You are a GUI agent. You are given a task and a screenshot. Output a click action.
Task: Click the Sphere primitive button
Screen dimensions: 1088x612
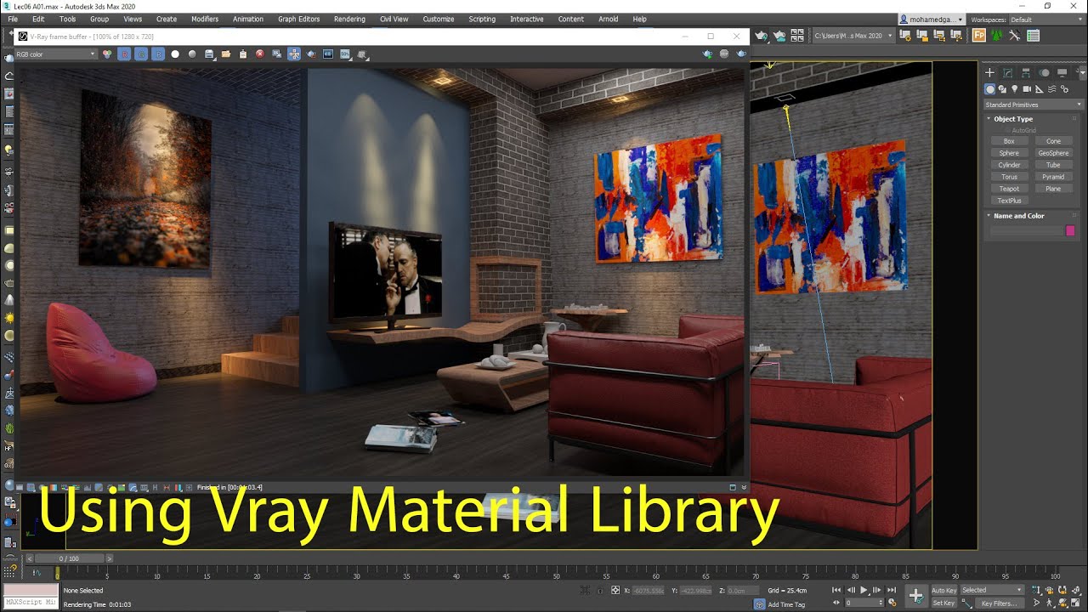point(1009,153)
